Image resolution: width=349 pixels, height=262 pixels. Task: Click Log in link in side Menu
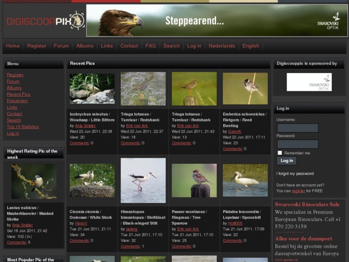13,133
